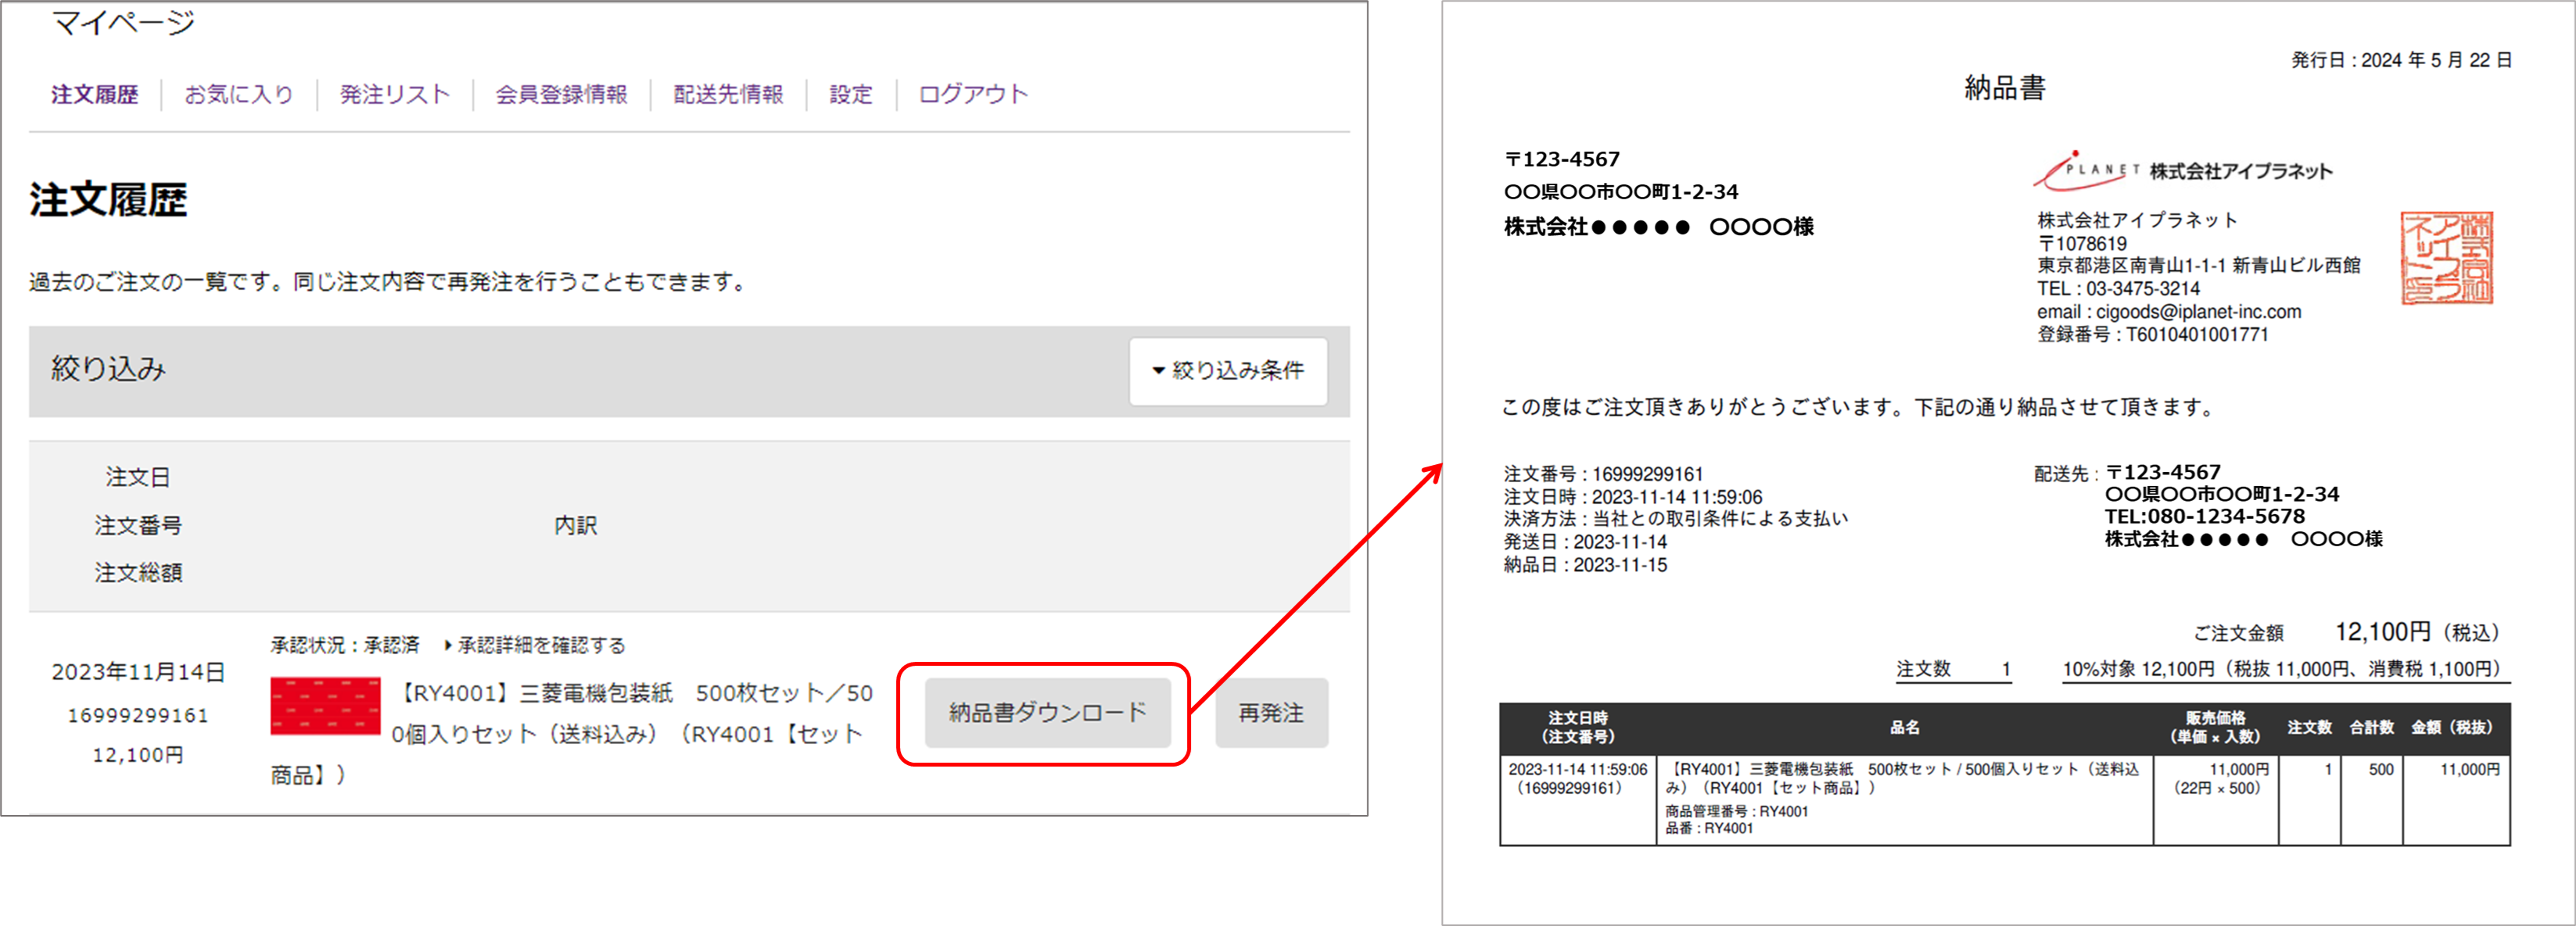Click the red company seal stamp
Viewport: 2576px width, 926px height.
pyautogui.click(x=2446, y=258)
